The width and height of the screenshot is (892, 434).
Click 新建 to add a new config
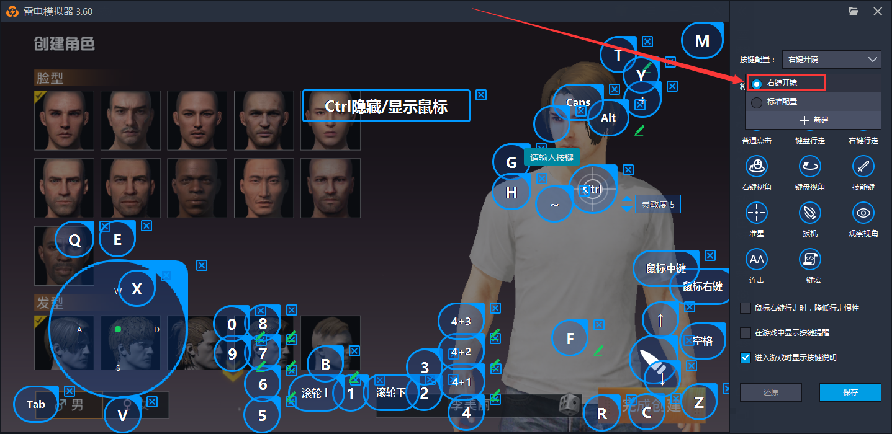(x=814, y=120)
